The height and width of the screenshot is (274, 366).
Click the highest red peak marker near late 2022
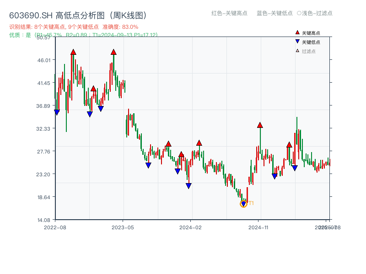(73, 53)
